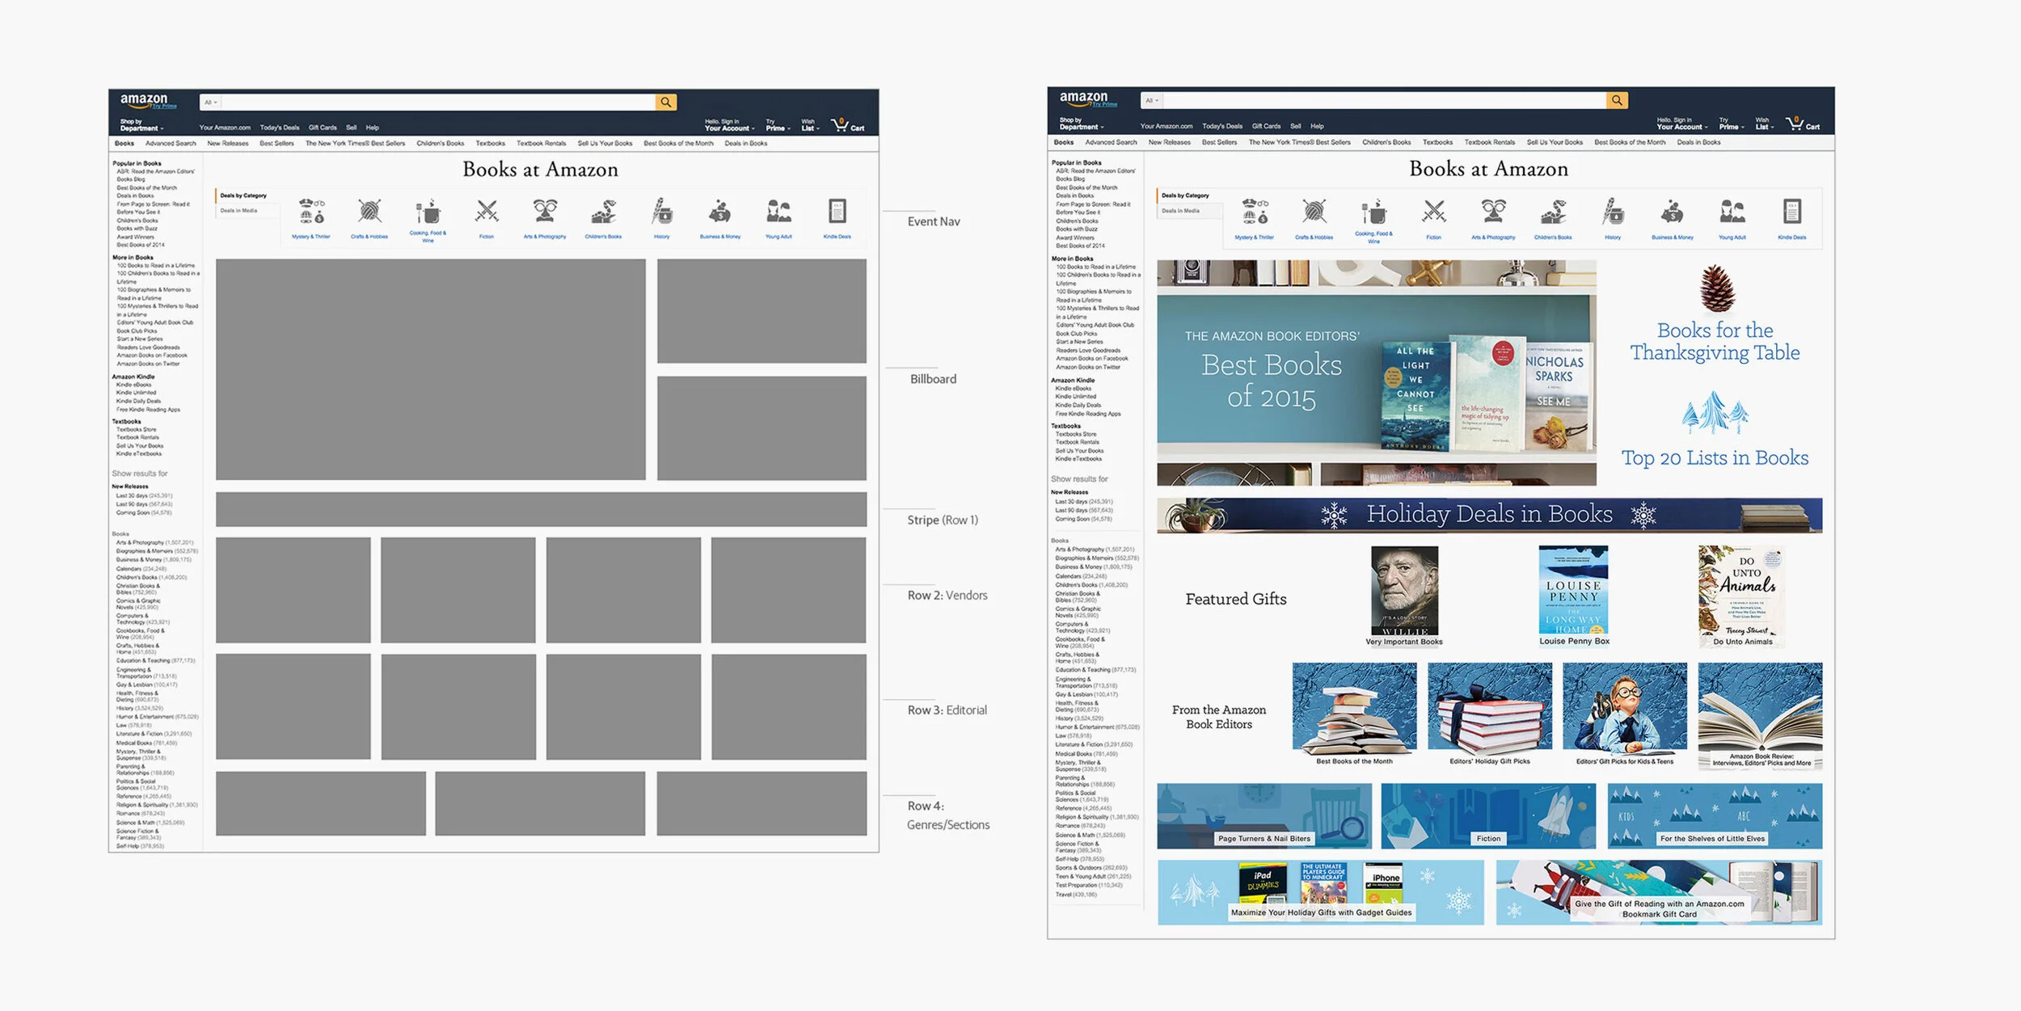Click Mystery & Thriller icon in left wireframe

(311, 212)
